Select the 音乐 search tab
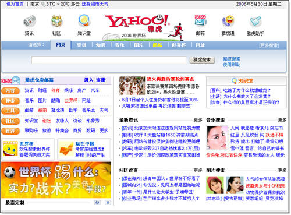This screenshot has height=215, width=291. [120, 45]
